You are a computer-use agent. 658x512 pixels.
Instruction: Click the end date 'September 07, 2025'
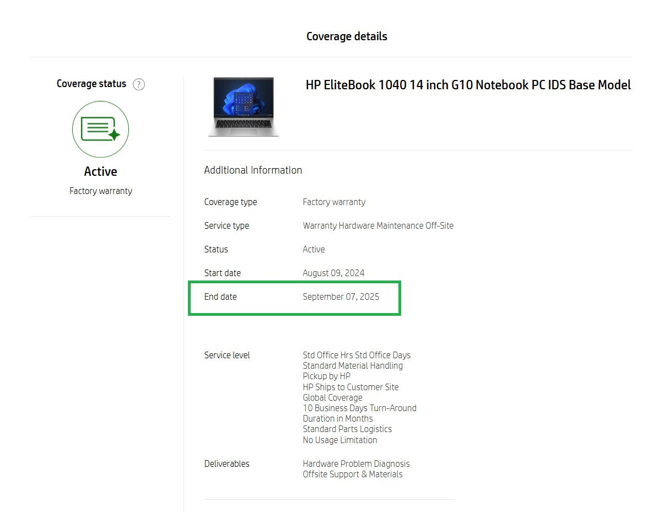pyautogui.click(x=341, y=297)
